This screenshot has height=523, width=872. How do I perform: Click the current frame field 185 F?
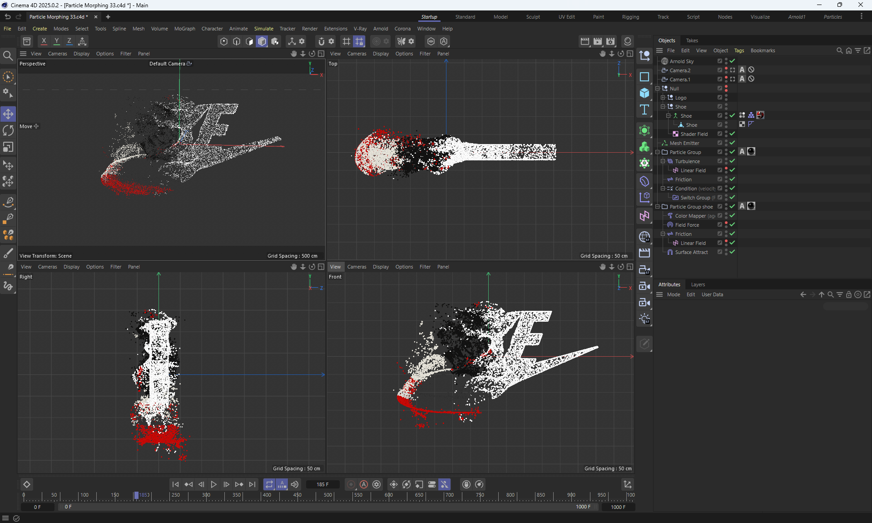point(322,484)
